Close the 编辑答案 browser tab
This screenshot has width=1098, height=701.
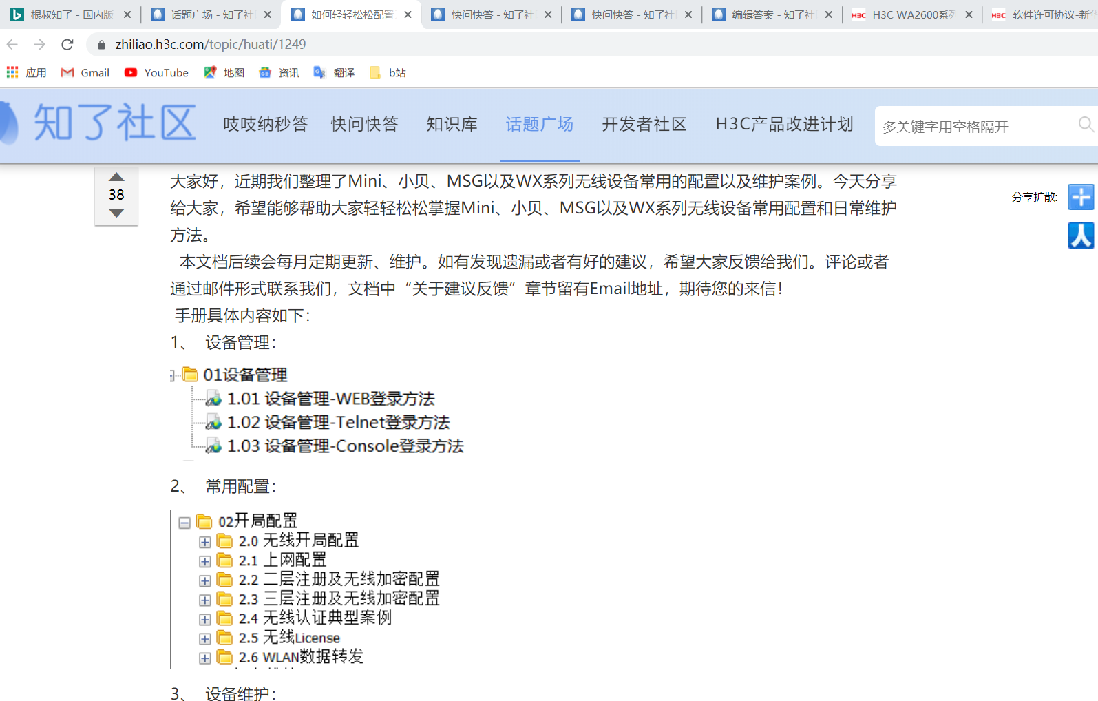point(829,14)
